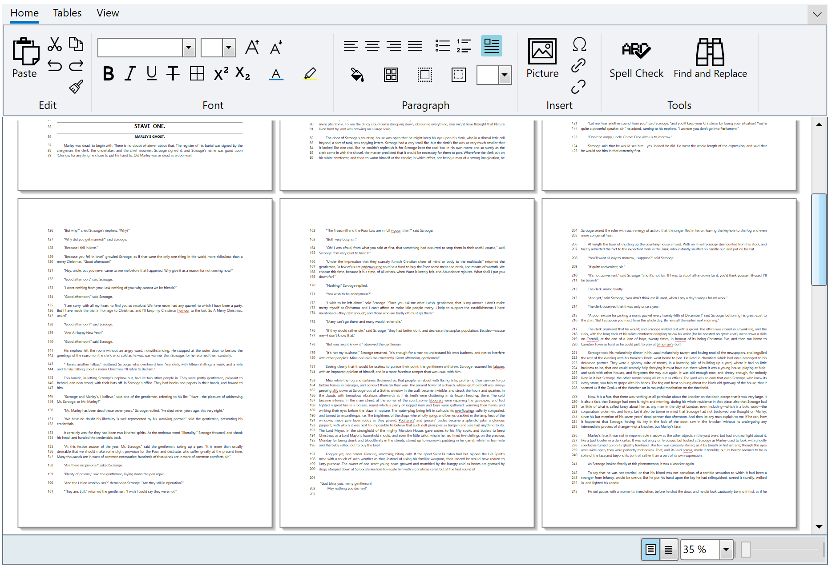This screenshot has height=570, width=832.
Task: Align paragraph right
Action: pyautogui.click(x=394, y=46)
